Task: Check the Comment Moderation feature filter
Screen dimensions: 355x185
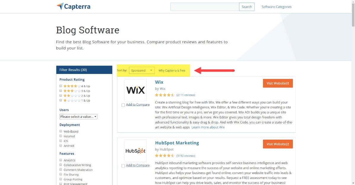Action: [61, 170]
